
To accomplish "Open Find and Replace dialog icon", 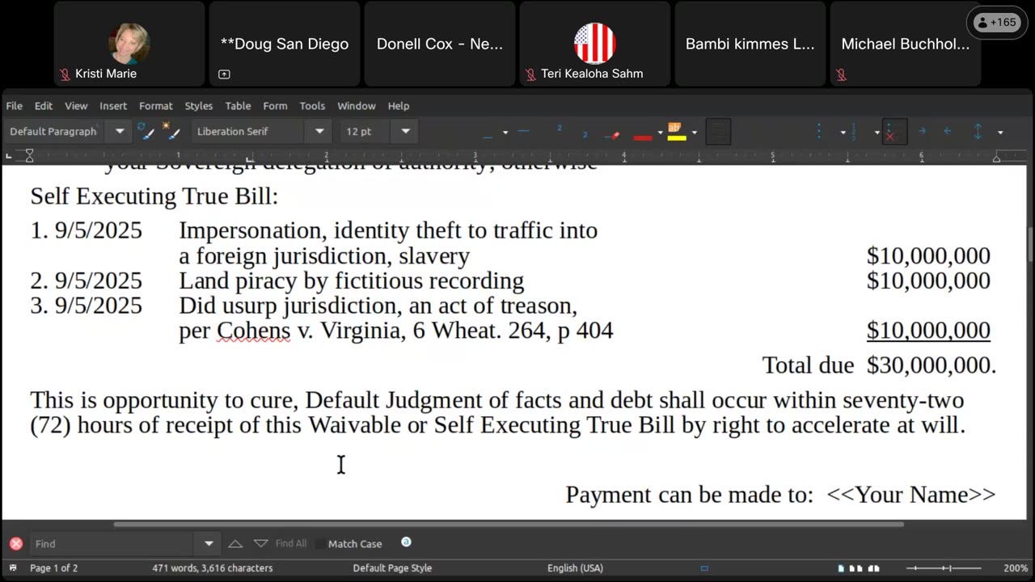I will click(x=406, y=542).
